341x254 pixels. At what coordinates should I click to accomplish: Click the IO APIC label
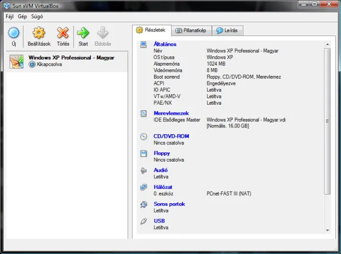click(162, 90)
